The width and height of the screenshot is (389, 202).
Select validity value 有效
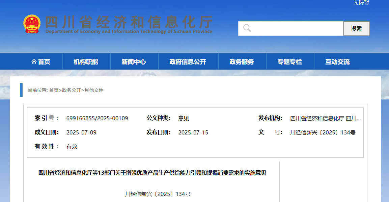(72, 147)
